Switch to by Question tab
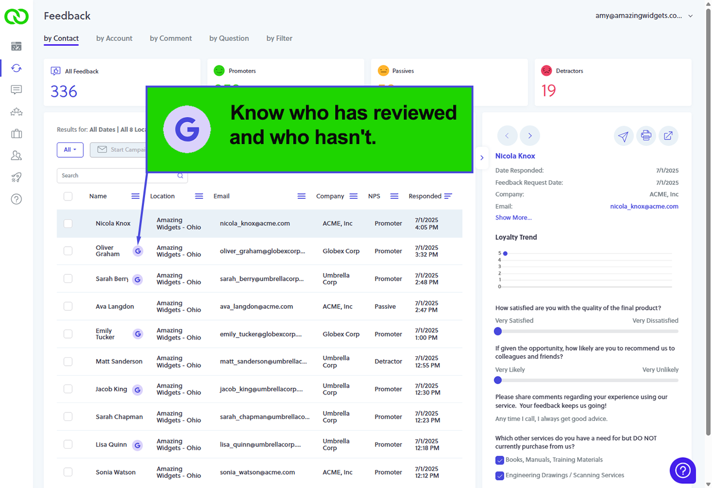712x488 pixels. tap(229, 38)
